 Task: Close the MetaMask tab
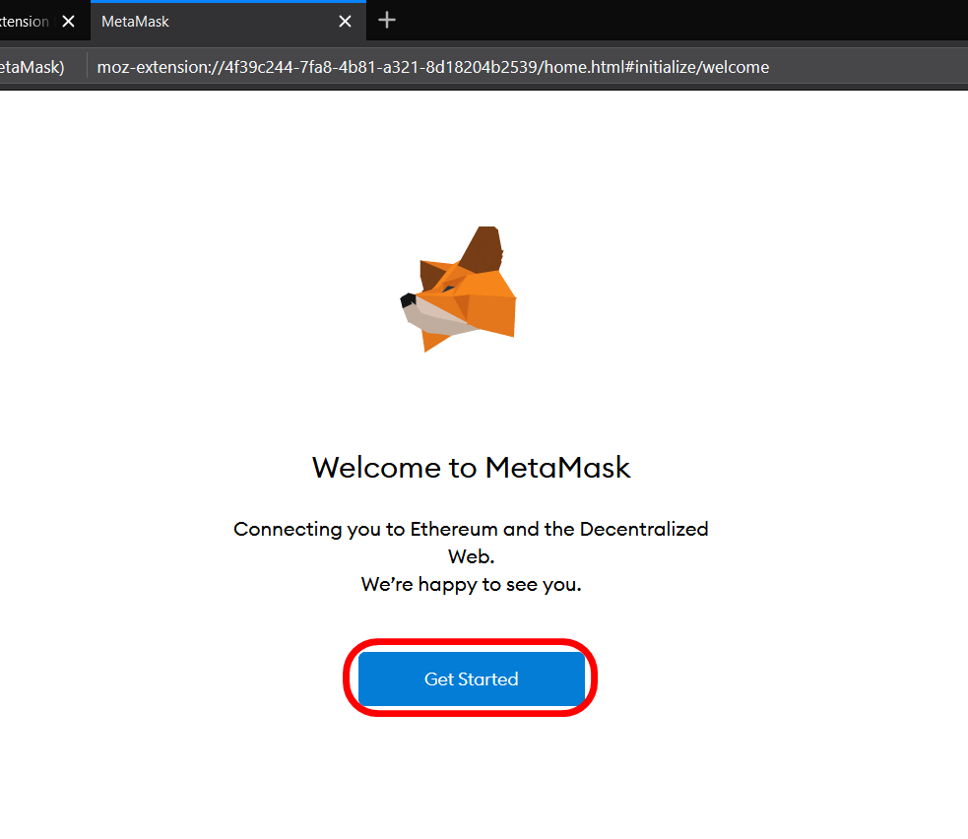[345, 22]
